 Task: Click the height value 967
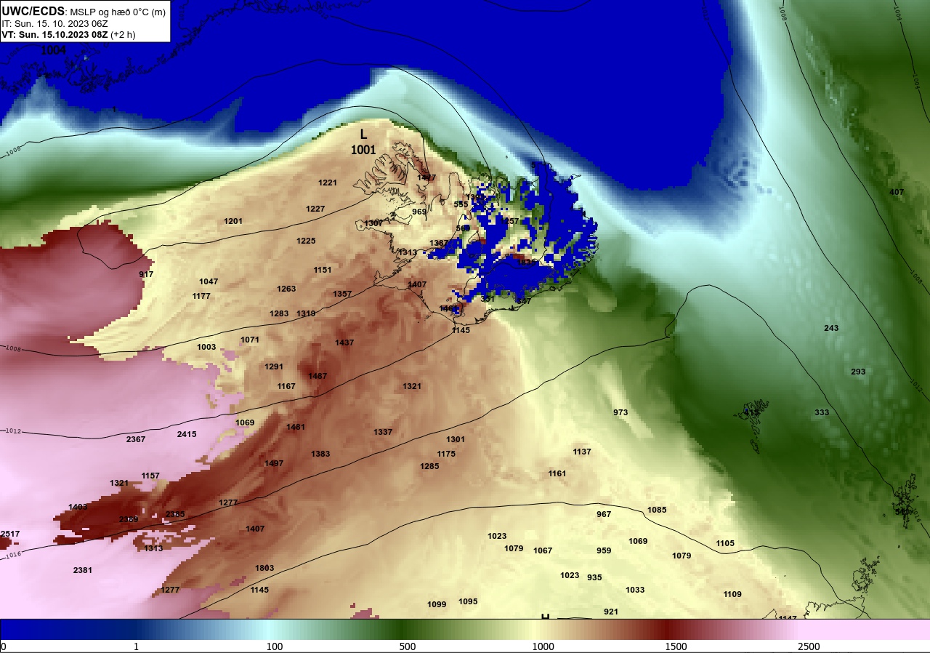tap(604, 514)
